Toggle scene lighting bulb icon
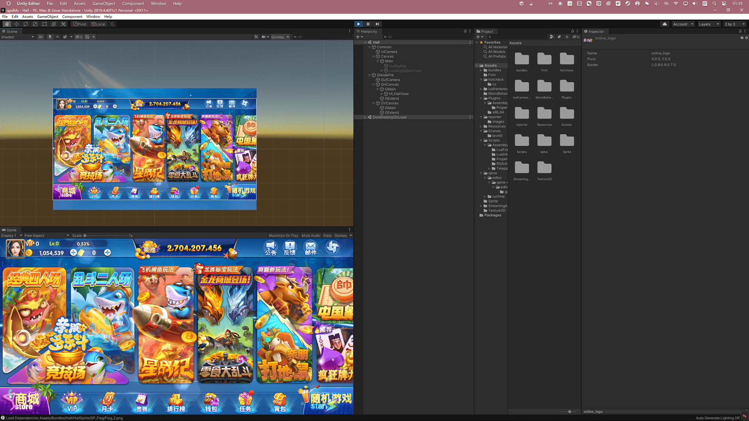Image resolution: width=749 pixels, height=421 pixels. click(x=50, y=37)
